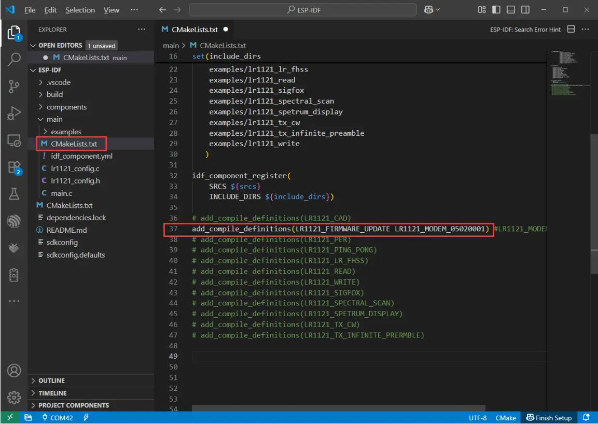The width and height of the screenshot is (598, 424).
Task: Open the ESP-IDF Espressif icon
Action: (x=14, y=221)
